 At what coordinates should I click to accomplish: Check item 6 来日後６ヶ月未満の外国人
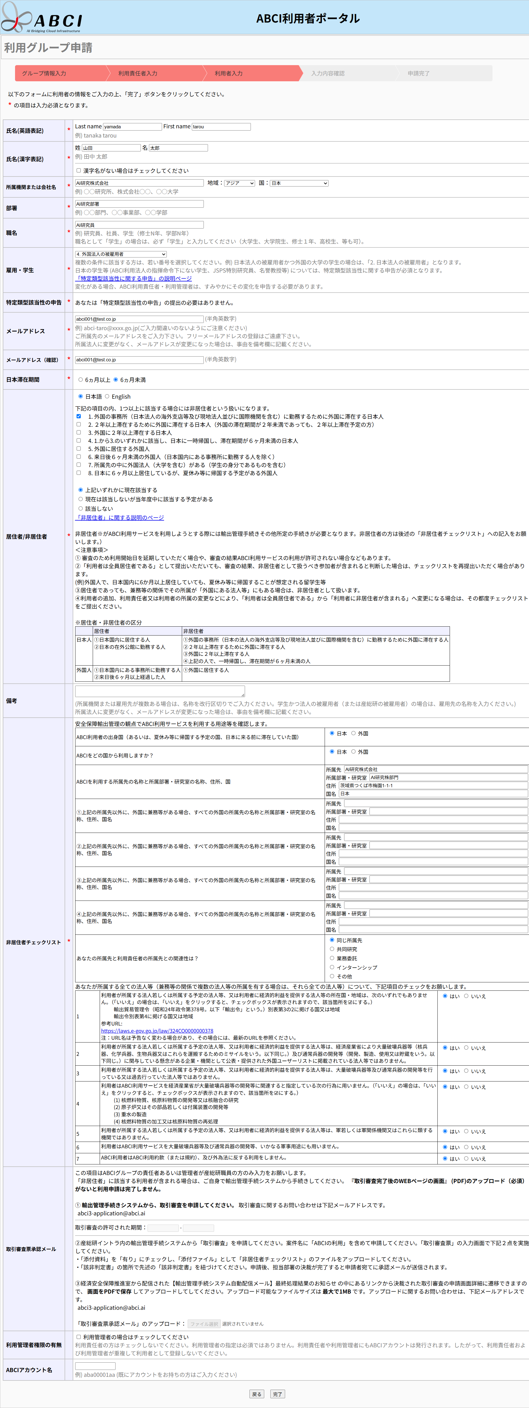(x=79, y=457)
